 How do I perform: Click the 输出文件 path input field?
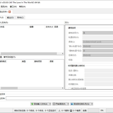pos(59,98)
